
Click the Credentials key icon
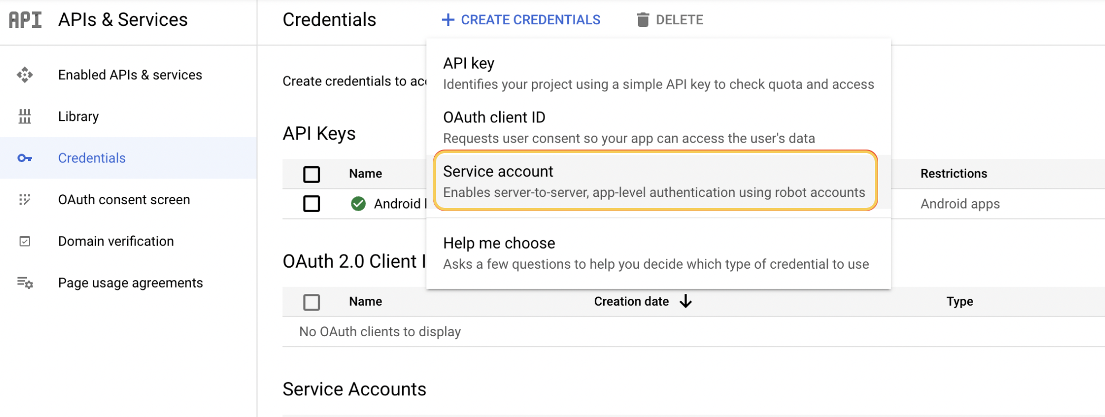(25, 158)
